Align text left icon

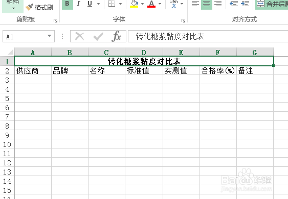tap(195, 4)
